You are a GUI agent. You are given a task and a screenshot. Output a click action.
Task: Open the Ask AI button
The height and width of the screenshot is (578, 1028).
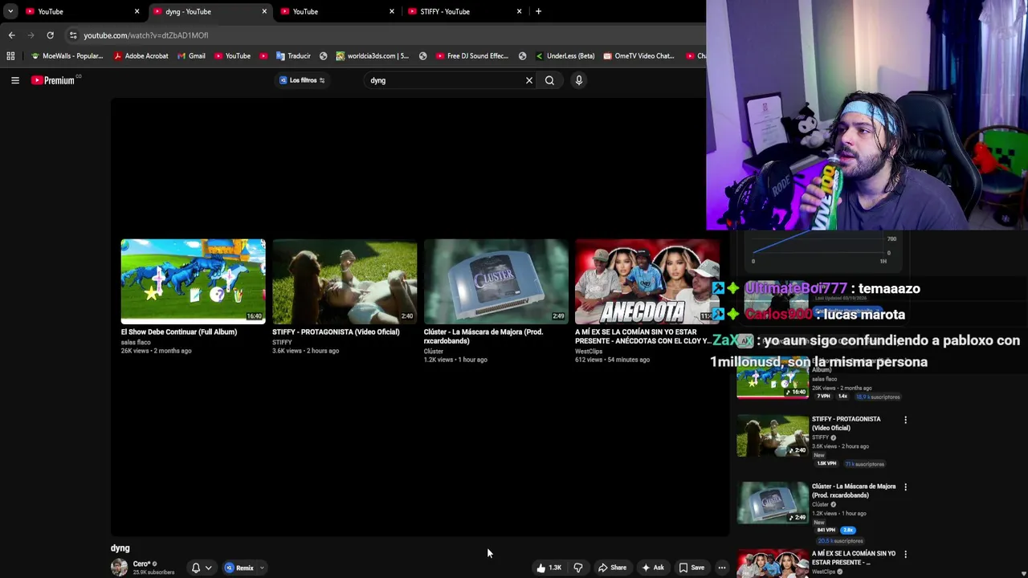[653, 568]
